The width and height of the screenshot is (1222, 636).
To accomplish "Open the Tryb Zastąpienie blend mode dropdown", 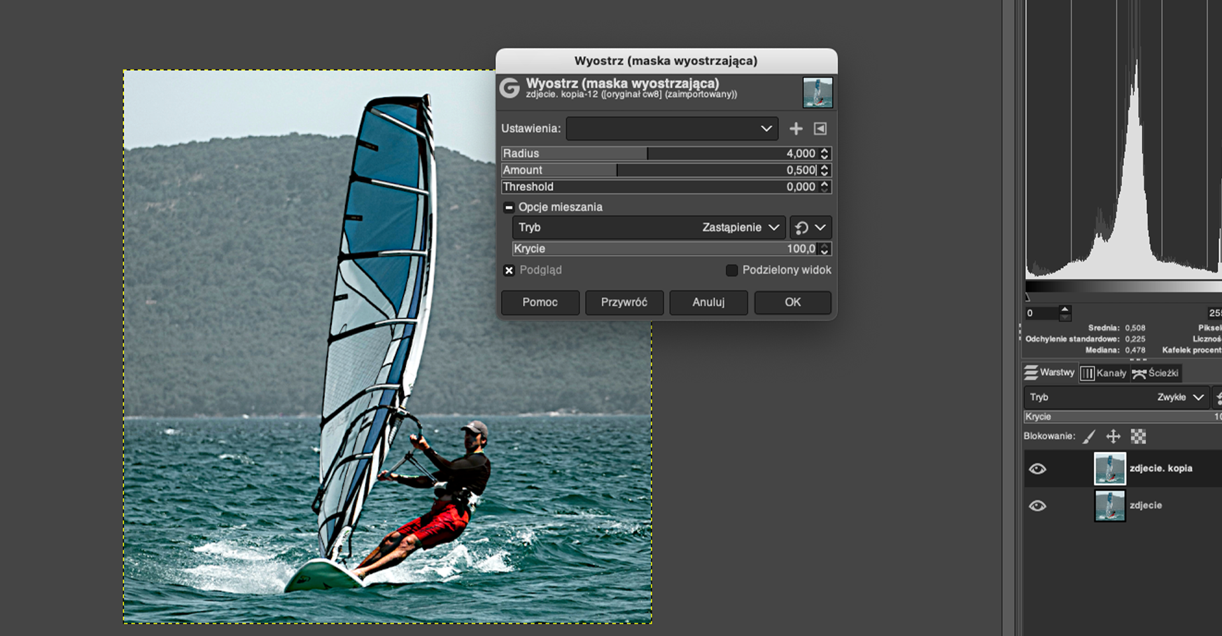I will (x=649, y=227).
